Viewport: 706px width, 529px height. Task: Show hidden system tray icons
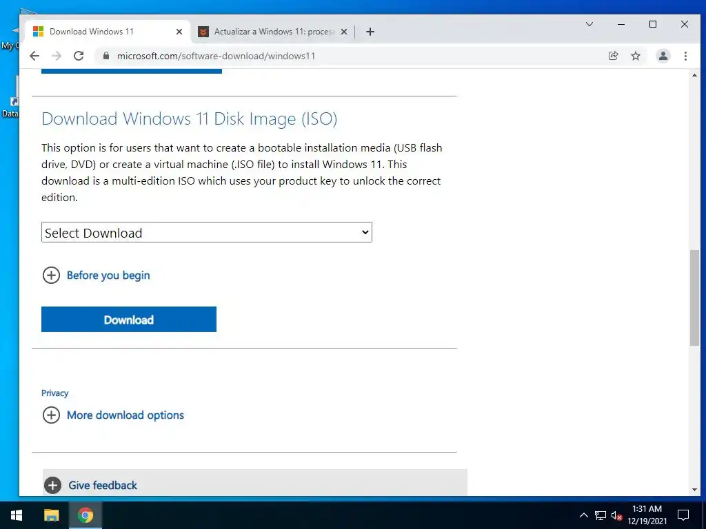tap(583, 515)
